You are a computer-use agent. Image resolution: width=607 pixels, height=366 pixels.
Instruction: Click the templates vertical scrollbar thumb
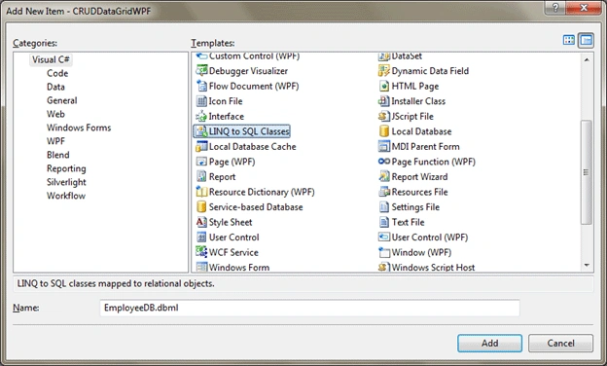(587, 172)
